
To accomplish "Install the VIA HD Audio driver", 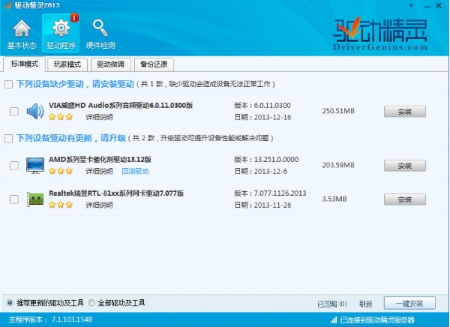I will (x=405, y=112).
